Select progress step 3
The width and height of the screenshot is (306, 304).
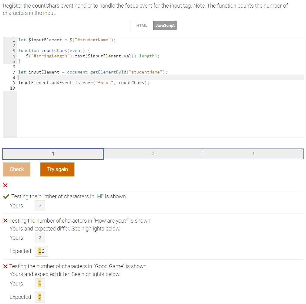point(253,154)
